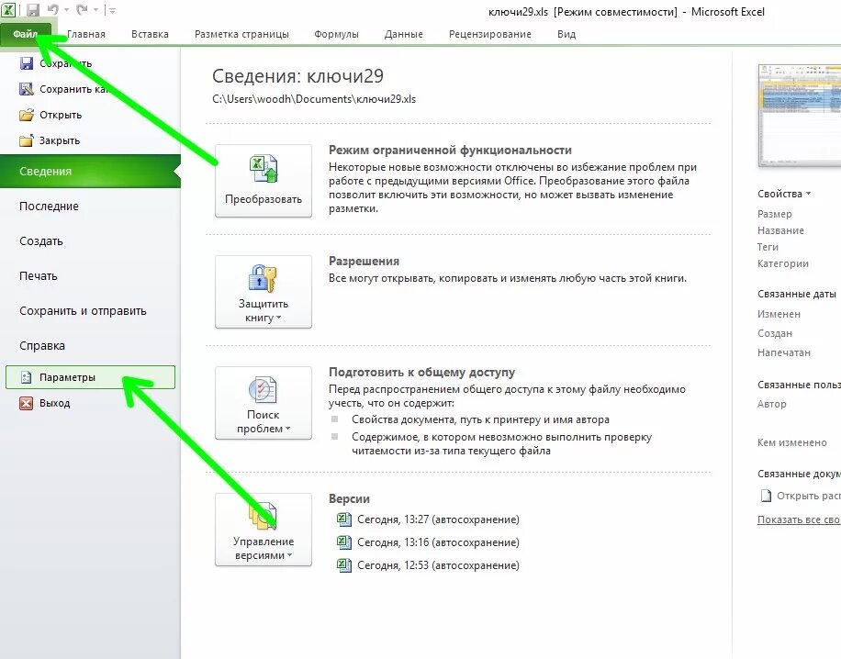The image size is (841, 659).
Task: Click the file icon beside Сегодня 13:27
Action: click(x=343, y=519)
